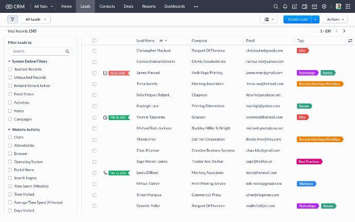Collapse the System Define Filters section
This screenshot has width=355, height=222.
click(x=9, y=61)
